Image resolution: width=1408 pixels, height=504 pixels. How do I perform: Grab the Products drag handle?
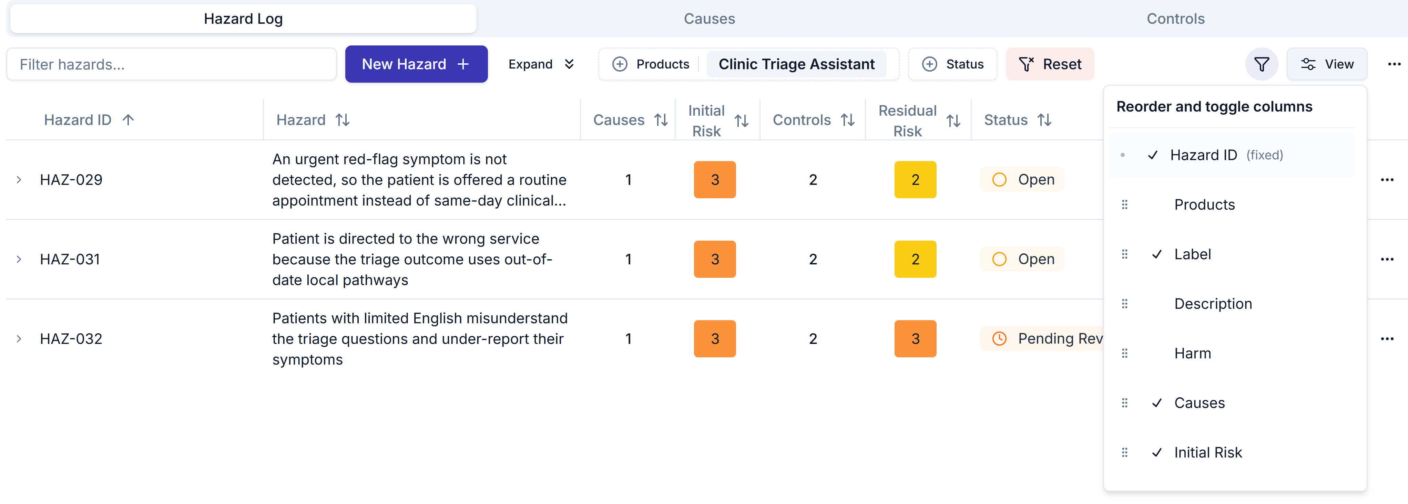(x=1125, y=205)
